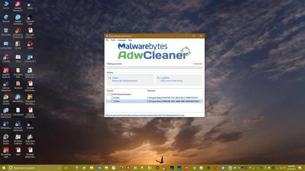Open the Google Chrome desktop icon
Screen dimensions: 305x171
point(6,99)
